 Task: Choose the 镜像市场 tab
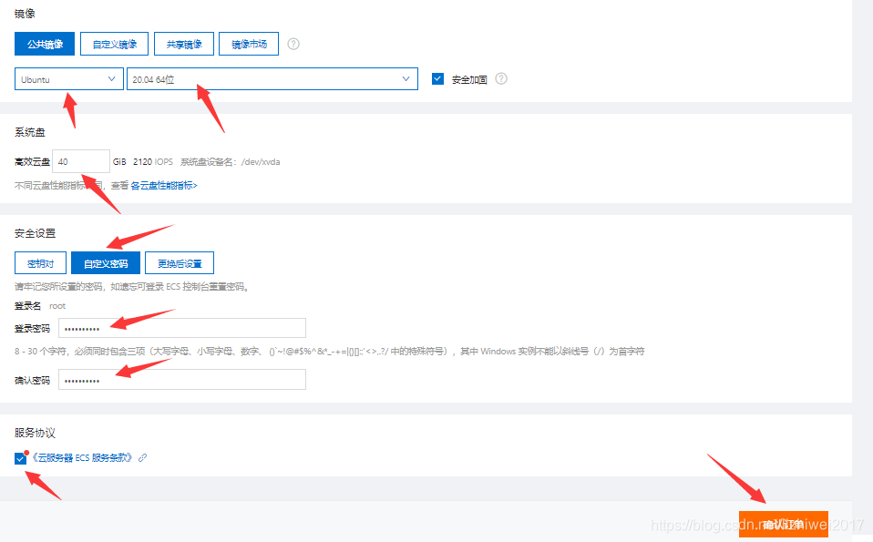(249, 44)
